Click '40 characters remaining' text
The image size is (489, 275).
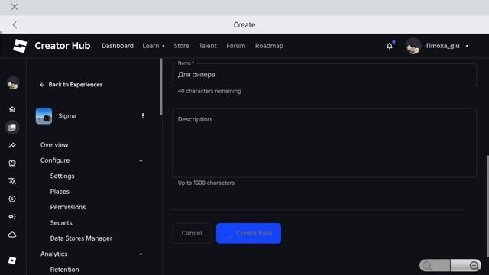[x=209, y=91]
